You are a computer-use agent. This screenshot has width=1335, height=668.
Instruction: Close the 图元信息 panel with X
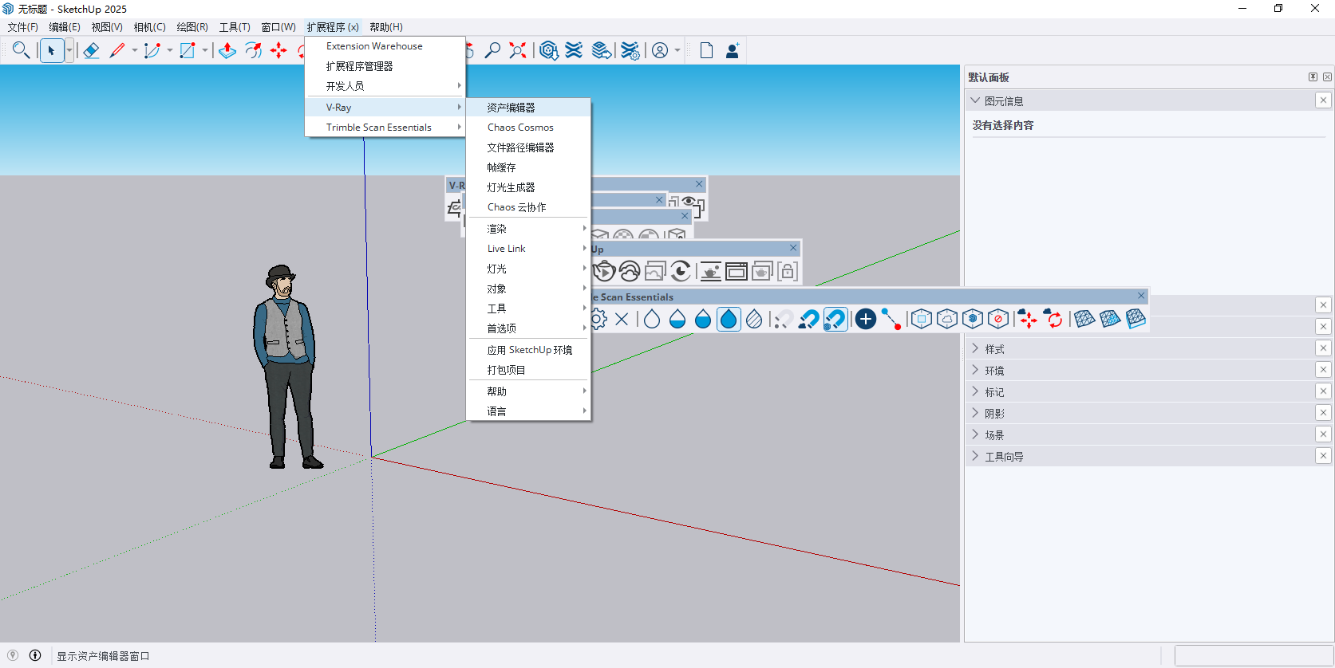pos(1323,100)
